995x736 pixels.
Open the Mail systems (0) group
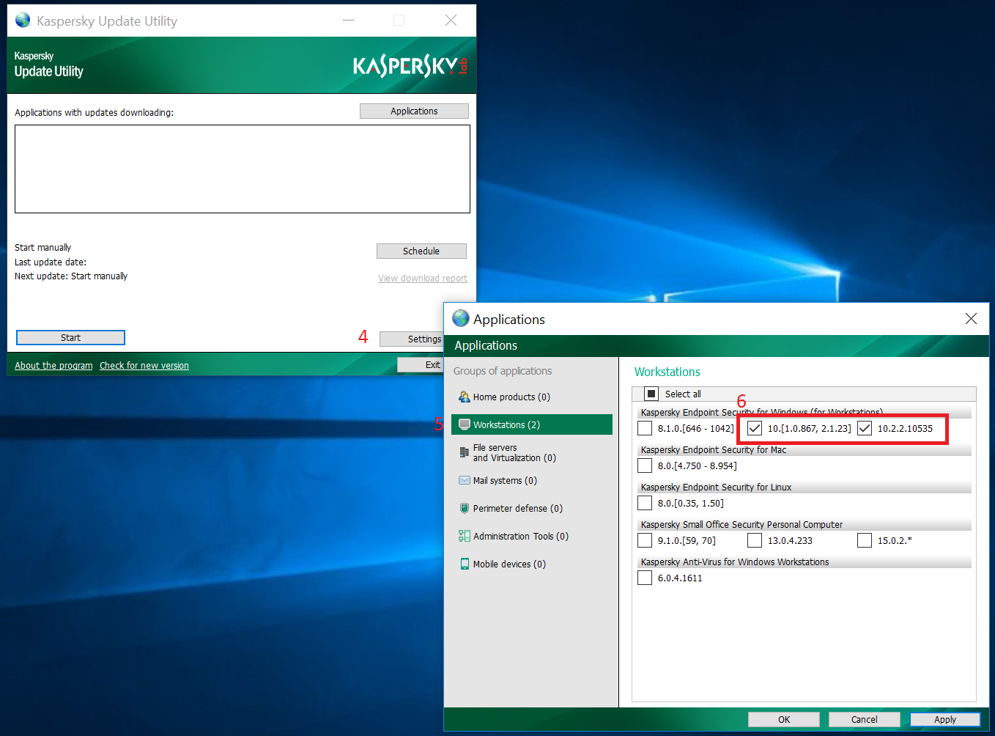click(532, 480)
